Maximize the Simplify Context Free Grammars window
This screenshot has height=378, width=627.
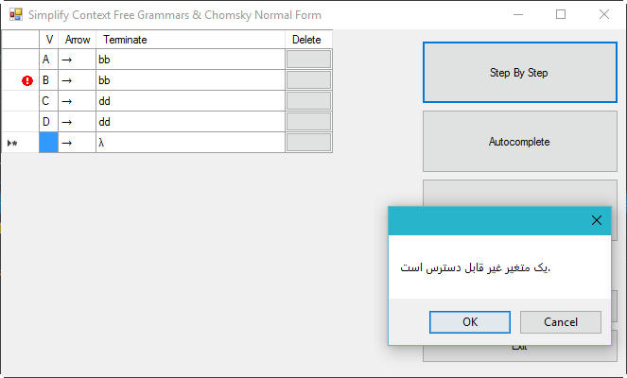[x=561, y=15]
